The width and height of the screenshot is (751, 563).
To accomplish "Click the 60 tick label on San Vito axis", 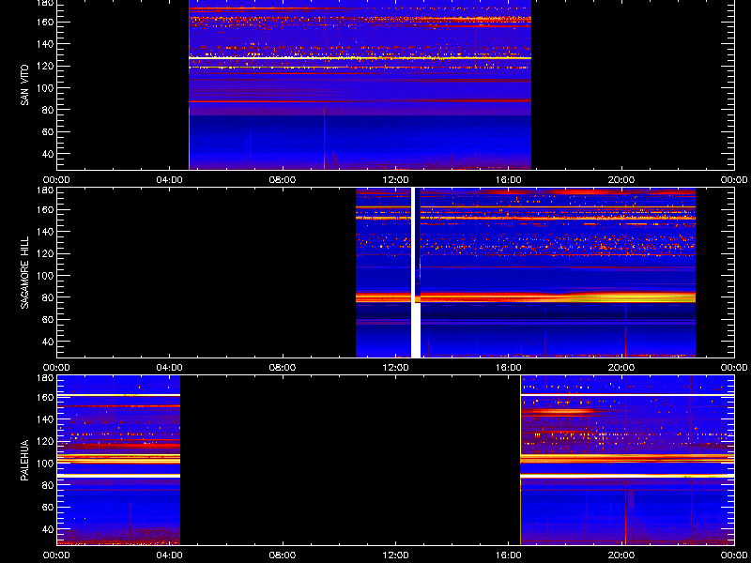I will [47, 132].
